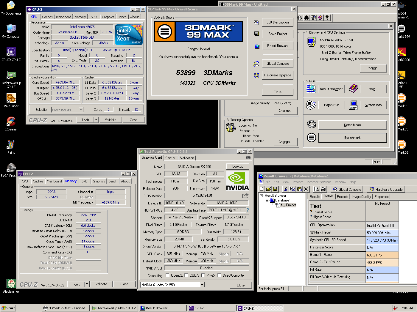Viewport: 417px width, 312px height.
Task: Click the benchmark disc icon in 3DMark toolbar
Action: [306, 18]
